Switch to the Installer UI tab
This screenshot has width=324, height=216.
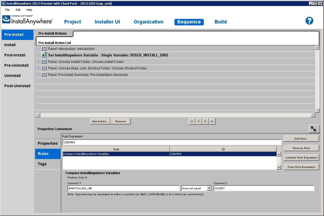(x=107, y=22)
